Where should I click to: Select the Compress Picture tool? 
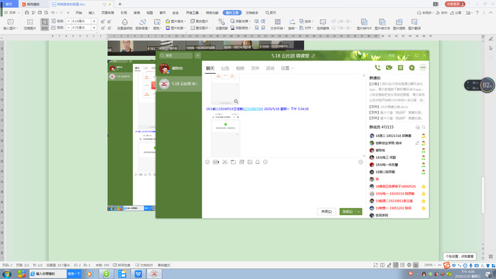point(30,24)
